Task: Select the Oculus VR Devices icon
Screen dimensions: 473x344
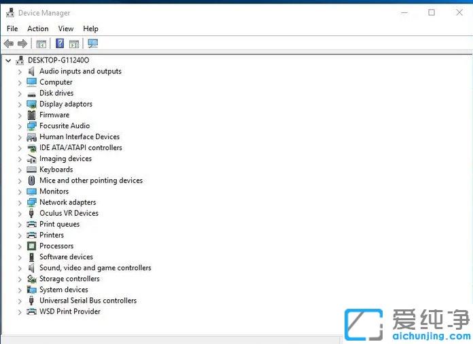Action: tap(31, 213)
